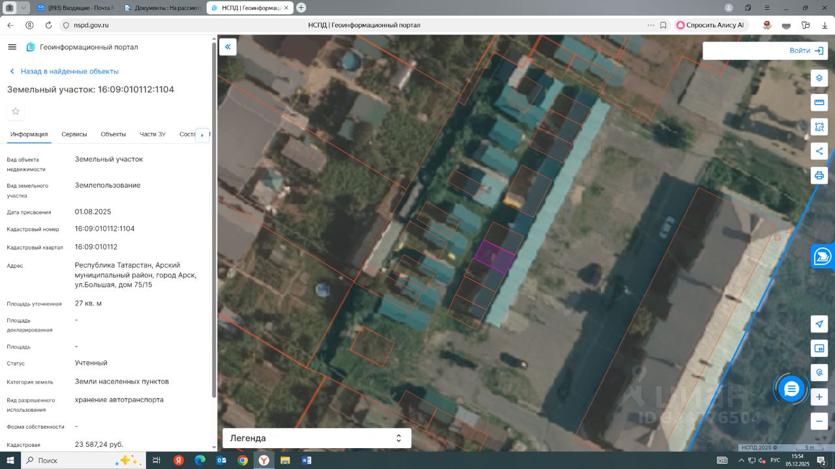Image resolution: width=835 pixels, height=469 pixels.
Task: Open the overview minimap tool
Action: pyautogui.click(x=819, y=348)
